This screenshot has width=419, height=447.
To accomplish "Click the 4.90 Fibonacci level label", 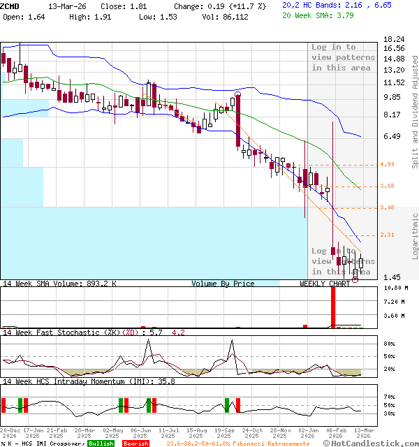I will coord(388,165).
